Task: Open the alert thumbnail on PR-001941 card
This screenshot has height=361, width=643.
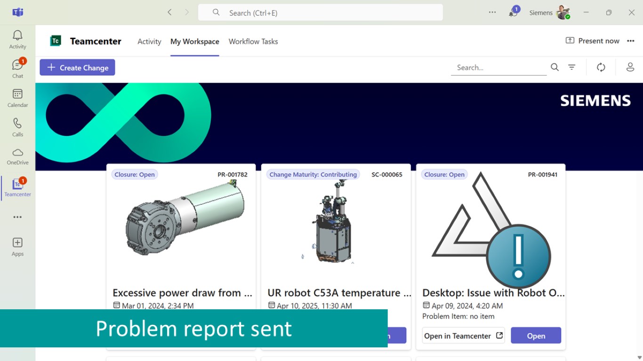Action: (491, 230)
